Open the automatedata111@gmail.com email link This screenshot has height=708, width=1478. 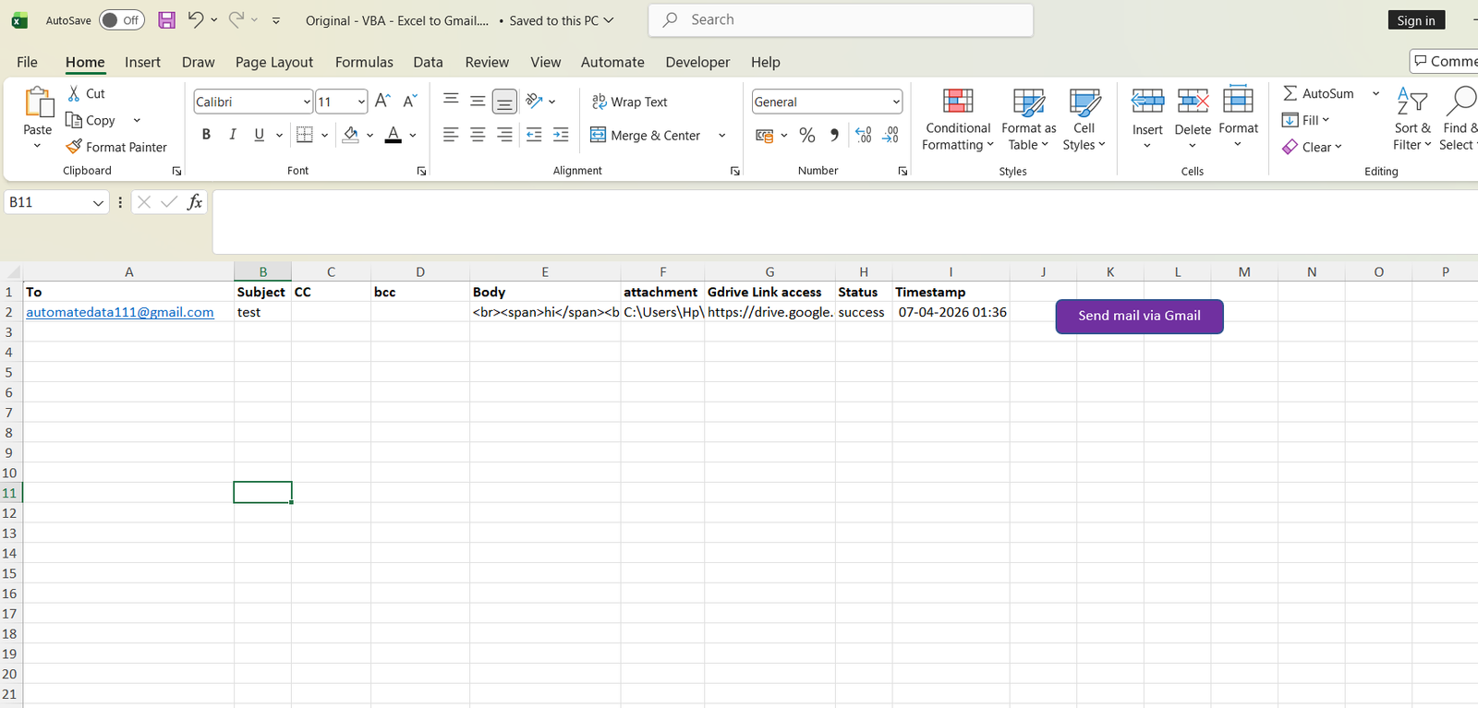point(120,312)
